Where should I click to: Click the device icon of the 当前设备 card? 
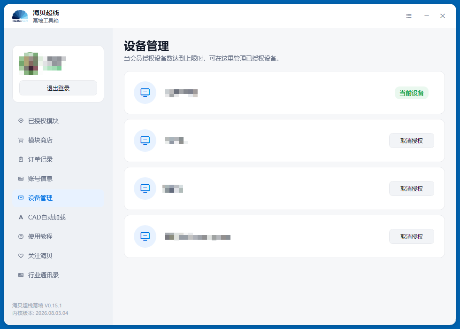(x=145, y=93)
